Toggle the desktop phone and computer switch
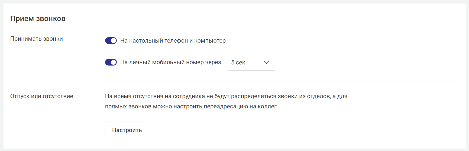The width and height of the screenshot is (469, 151). 111,41
